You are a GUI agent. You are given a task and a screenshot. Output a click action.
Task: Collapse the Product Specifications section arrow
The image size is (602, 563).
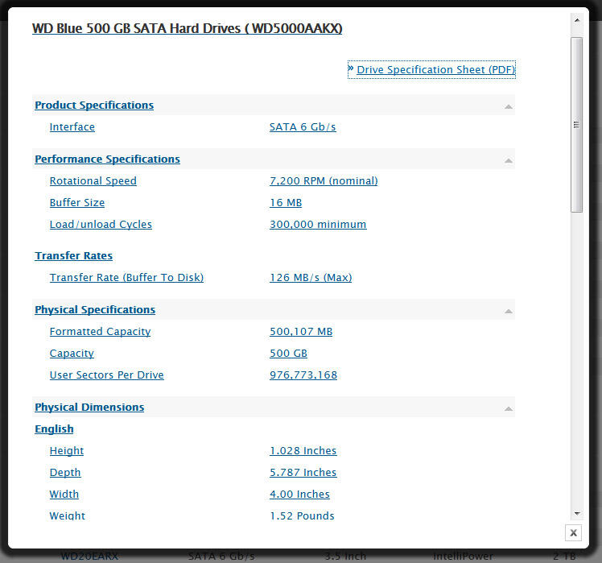point(509,106)
